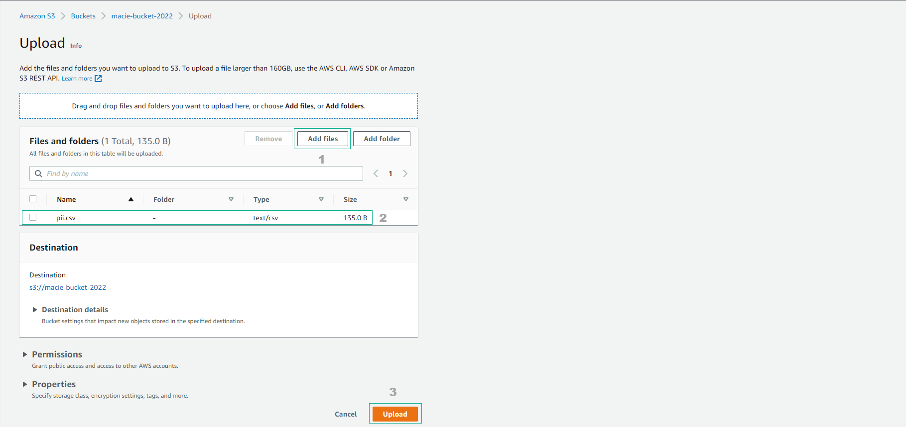Click the Add folder button

click(x=382, y=139)
